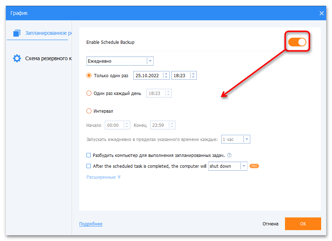
Task: Increment the Только один раз time stepper up
Action: point(193,74)
